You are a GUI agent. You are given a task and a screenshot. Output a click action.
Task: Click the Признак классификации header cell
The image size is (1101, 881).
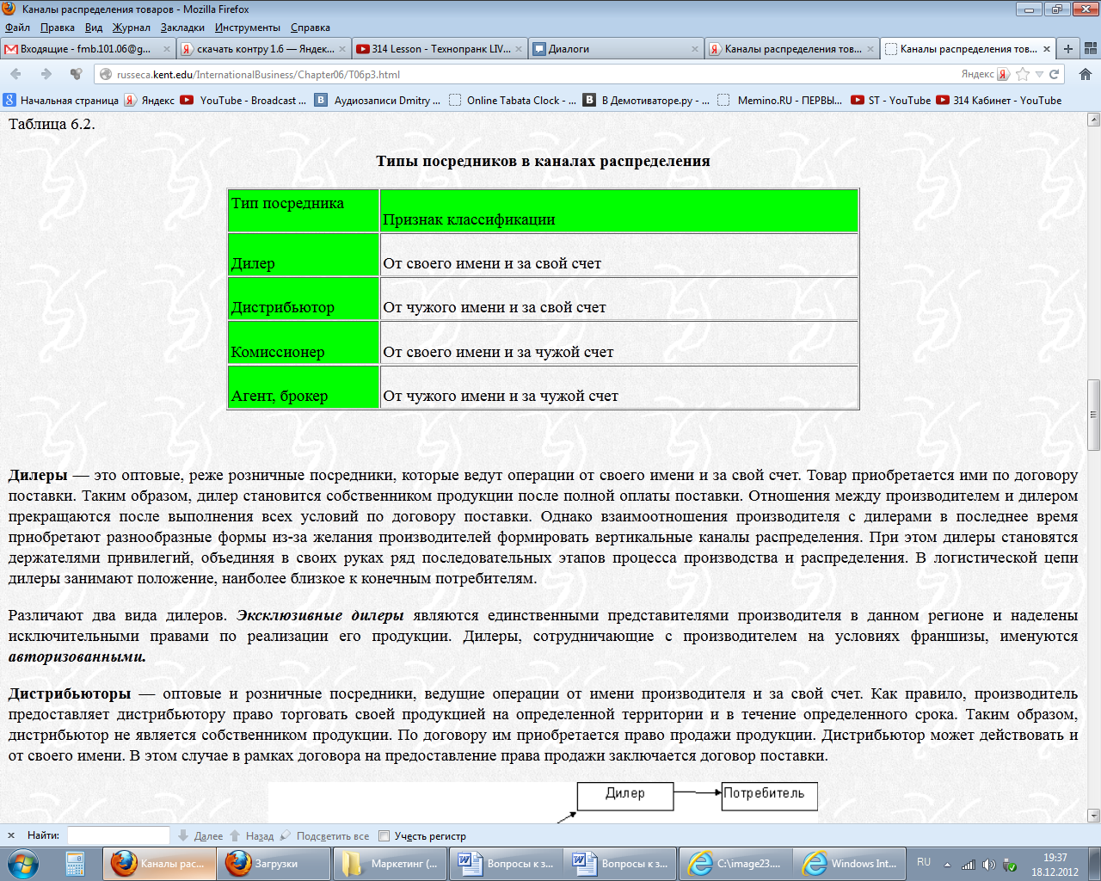pyautogui.click(x=619, y=211)
